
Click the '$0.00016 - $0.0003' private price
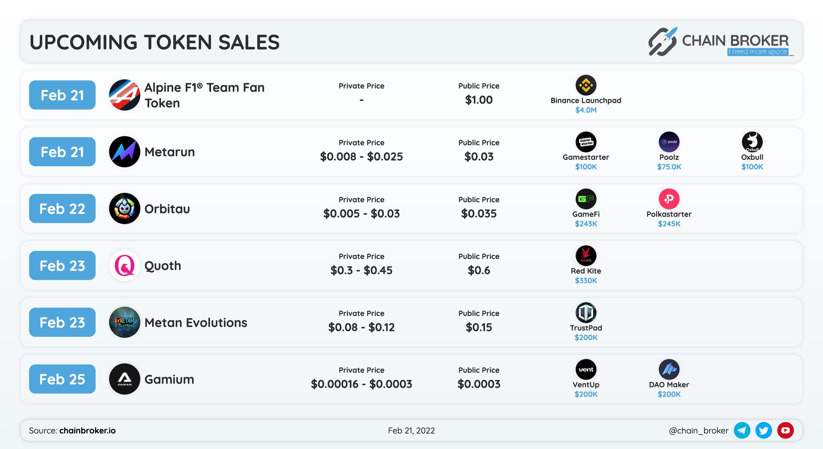coord(361,384)
